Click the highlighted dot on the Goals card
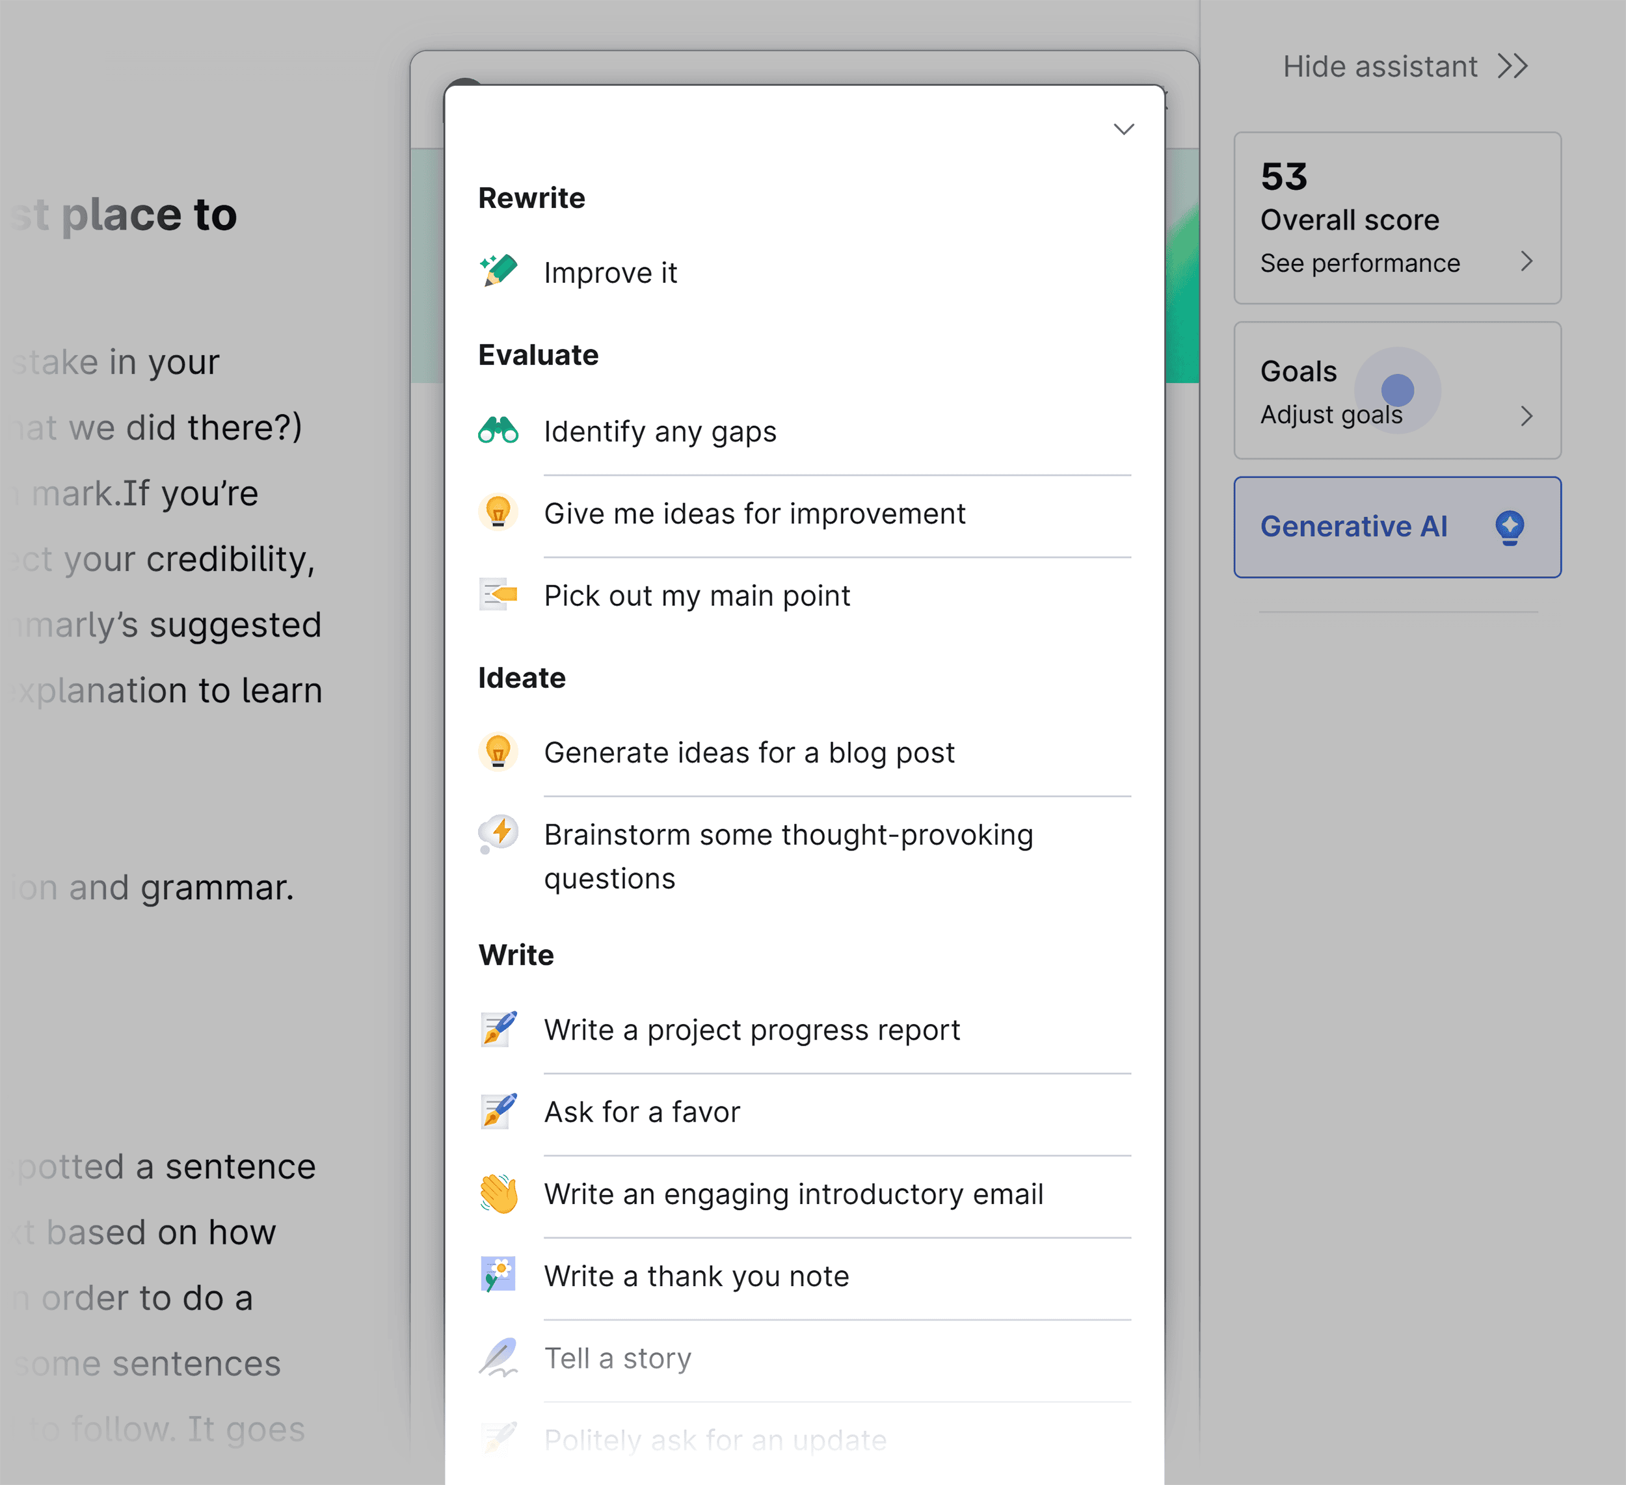This screenshot has width=1626, height=1485. pos(1398,390)
